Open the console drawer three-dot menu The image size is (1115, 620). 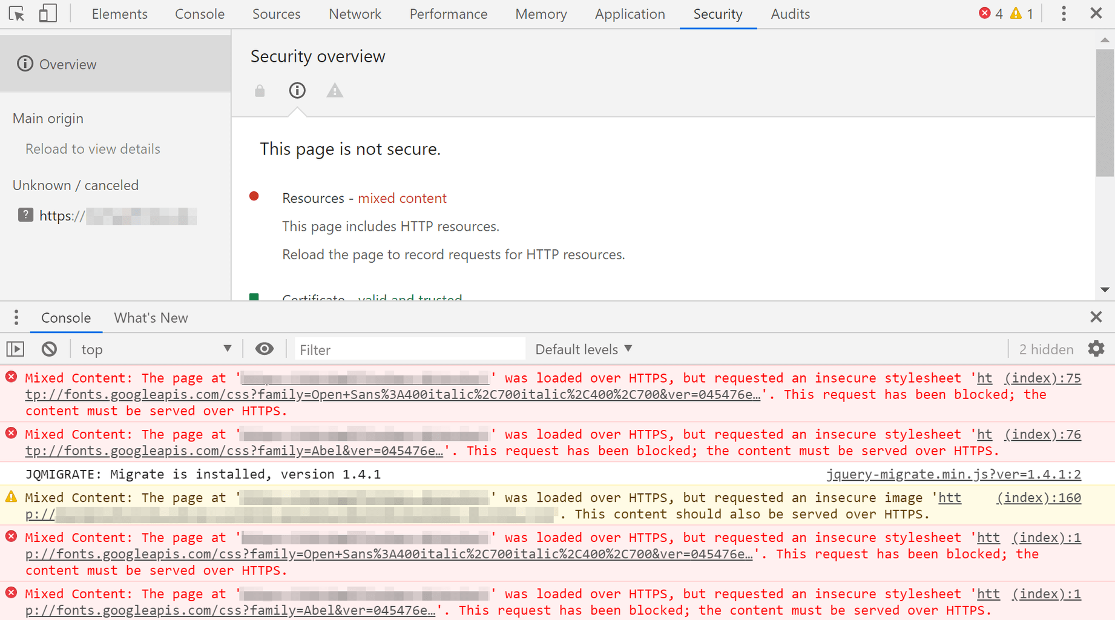click(16, 317)
